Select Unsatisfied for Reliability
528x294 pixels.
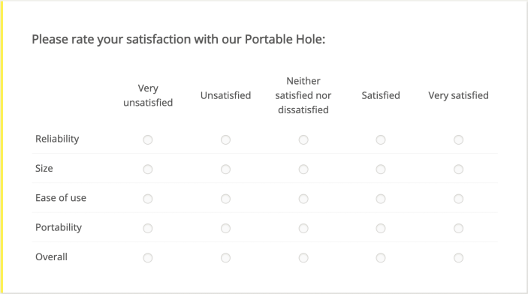tap(225, 139)
